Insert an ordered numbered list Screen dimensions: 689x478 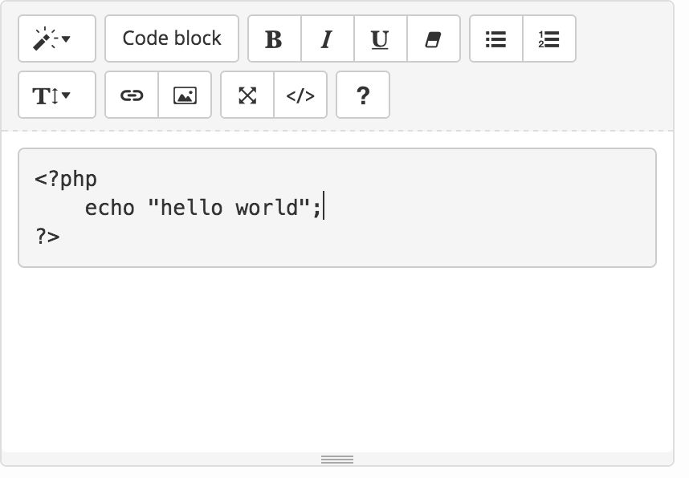click(549, 38)
